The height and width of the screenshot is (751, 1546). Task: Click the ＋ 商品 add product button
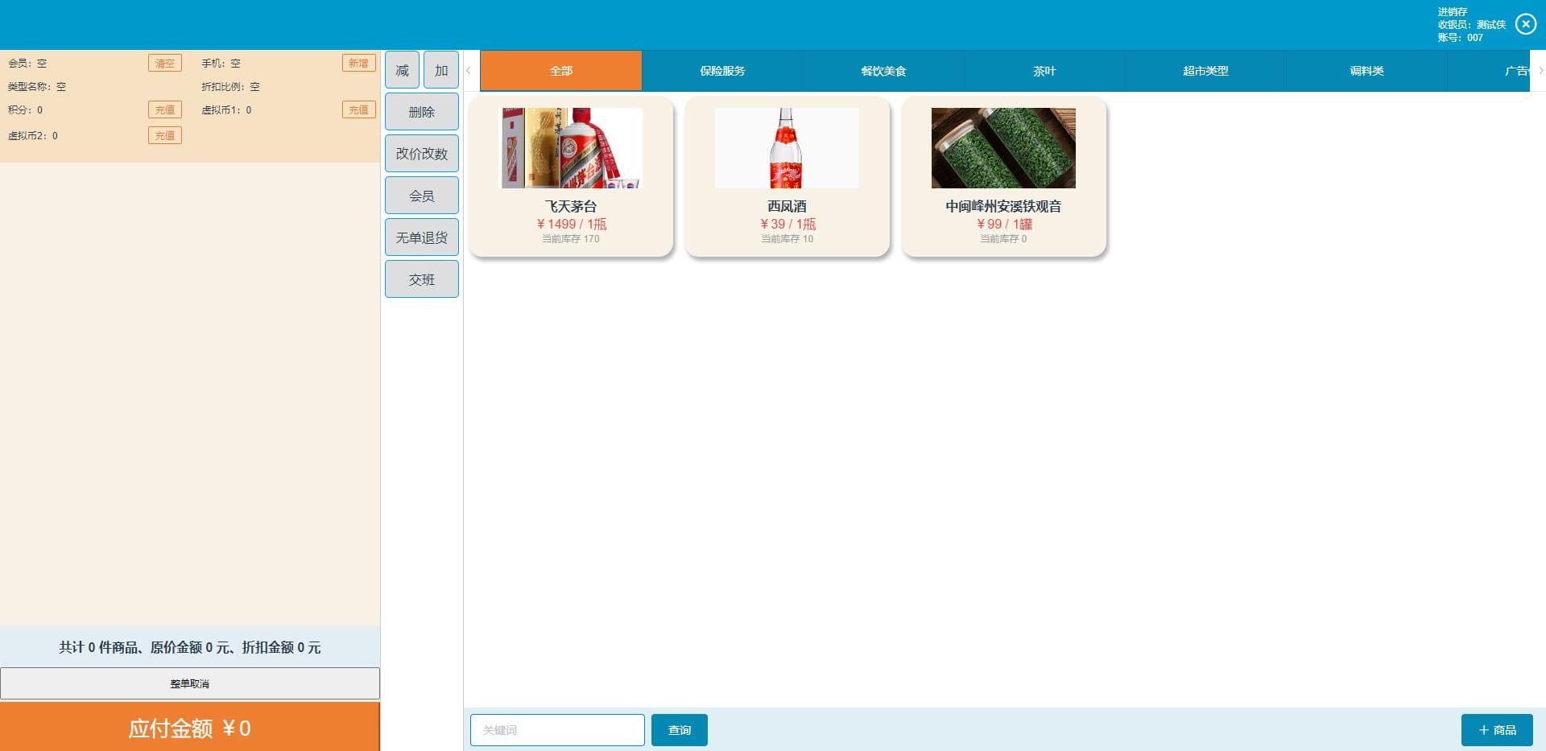(1497, 730)
